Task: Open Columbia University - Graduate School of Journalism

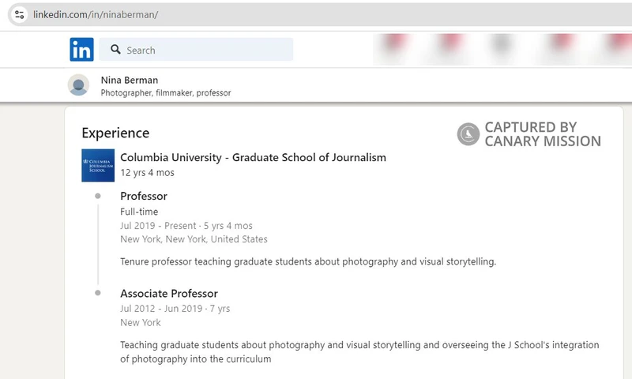Action: point(253,157)
